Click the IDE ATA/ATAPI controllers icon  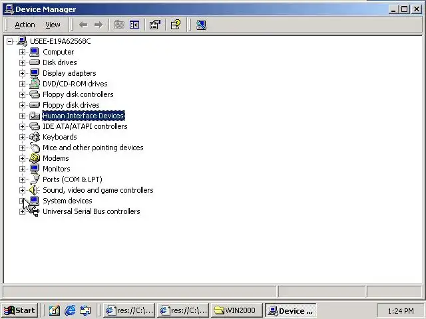[35, 126]
